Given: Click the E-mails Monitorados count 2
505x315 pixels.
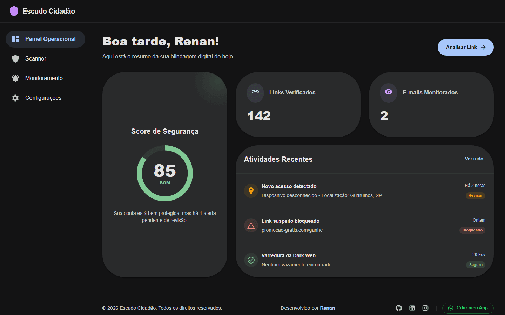Looking at the screenshot, I should pyautogui.click(x=384, y=116).
